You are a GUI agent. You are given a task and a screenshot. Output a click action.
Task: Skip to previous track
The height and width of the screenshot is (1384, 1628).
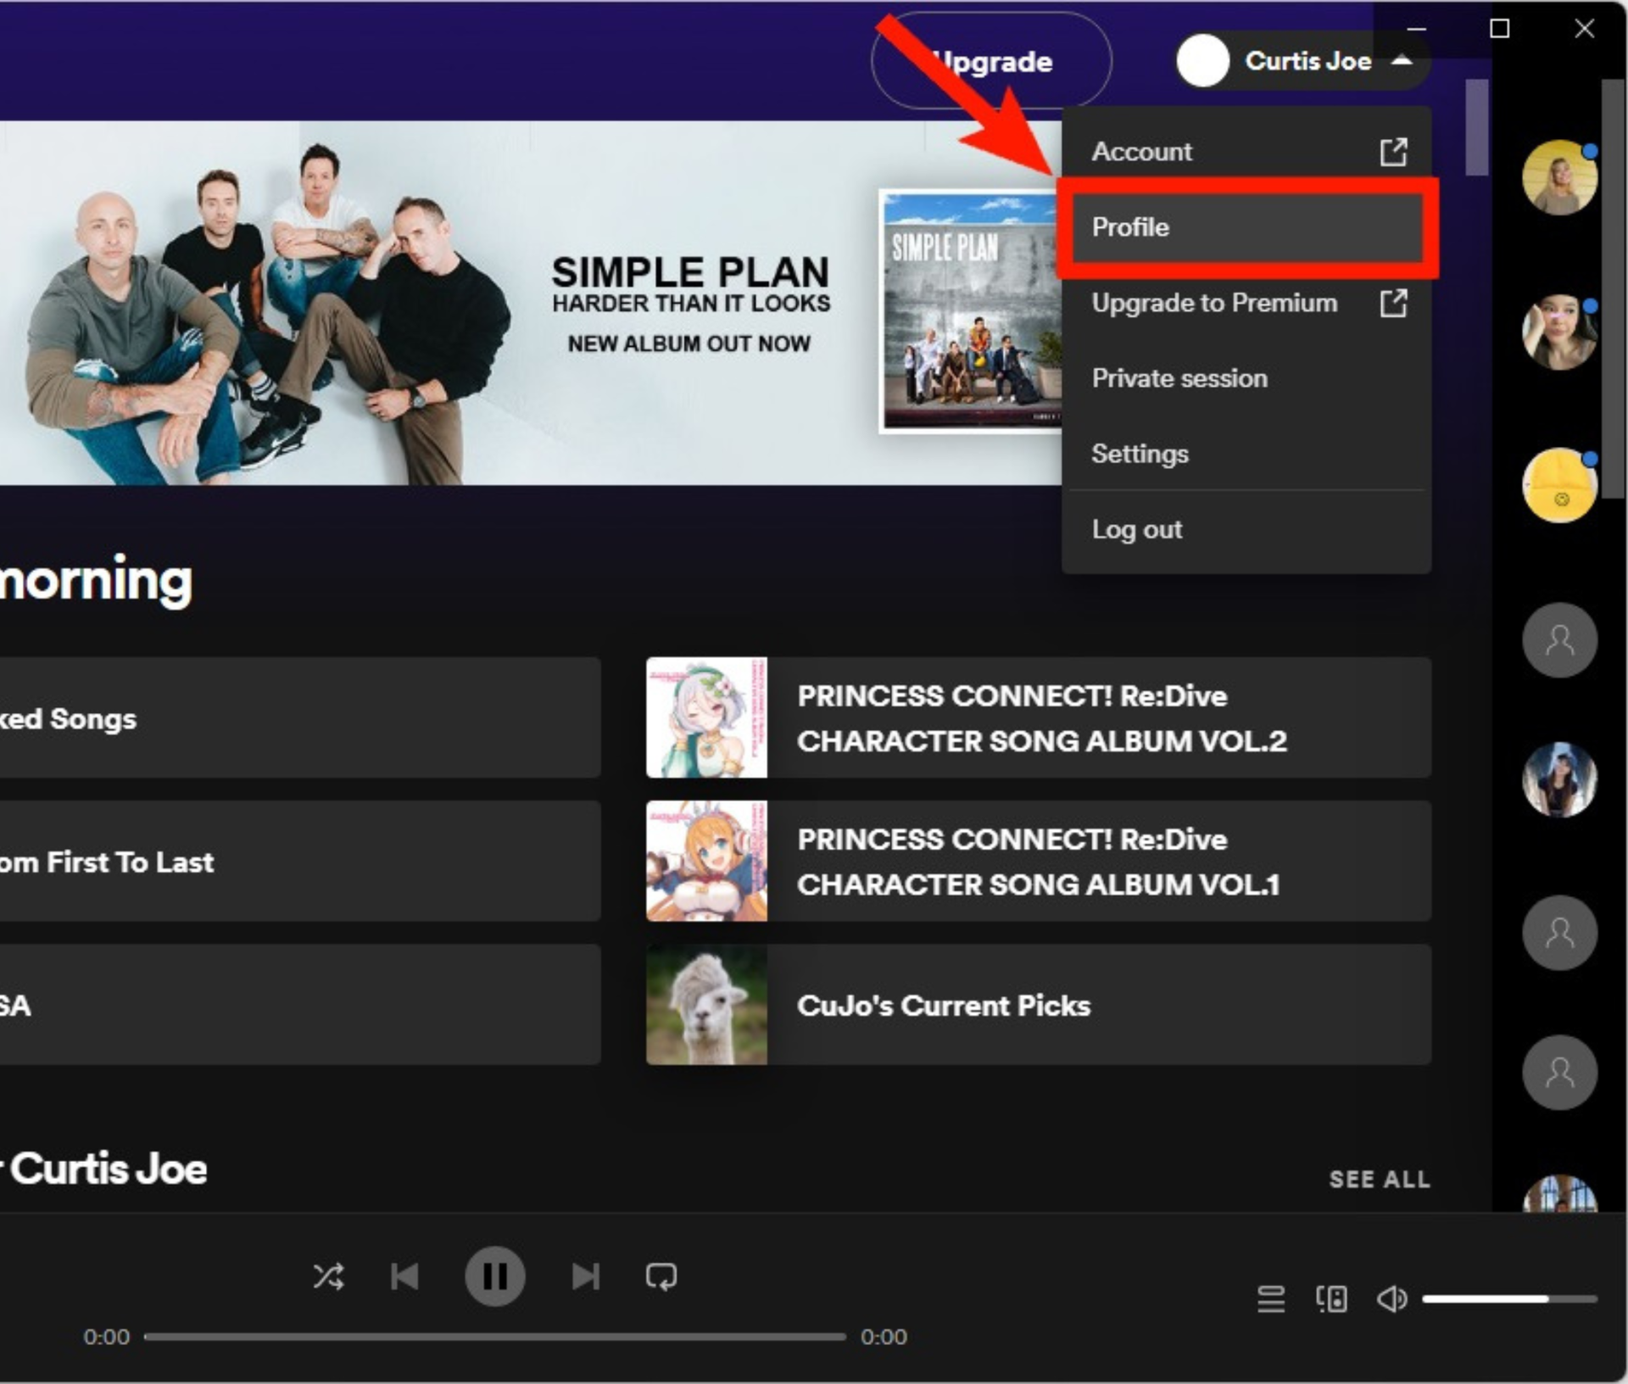pyautogui.click(x=405, y=1276)
